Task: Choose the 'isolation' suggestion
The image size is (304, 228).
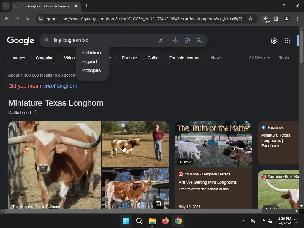Action: click(91, 53)
